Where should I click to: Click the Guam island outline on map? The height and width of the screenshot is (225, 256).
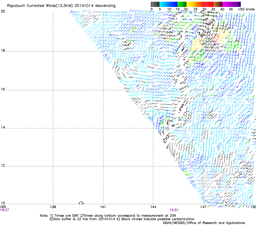166,139
